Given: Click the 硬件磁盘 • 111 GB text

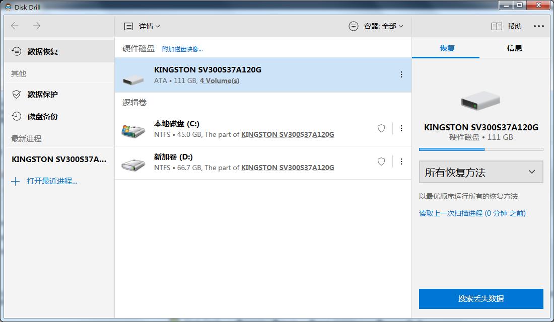Looking at the screenshot, I should pos(481,137).
